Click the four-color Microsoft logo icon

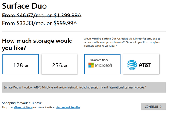coord(91,65)
